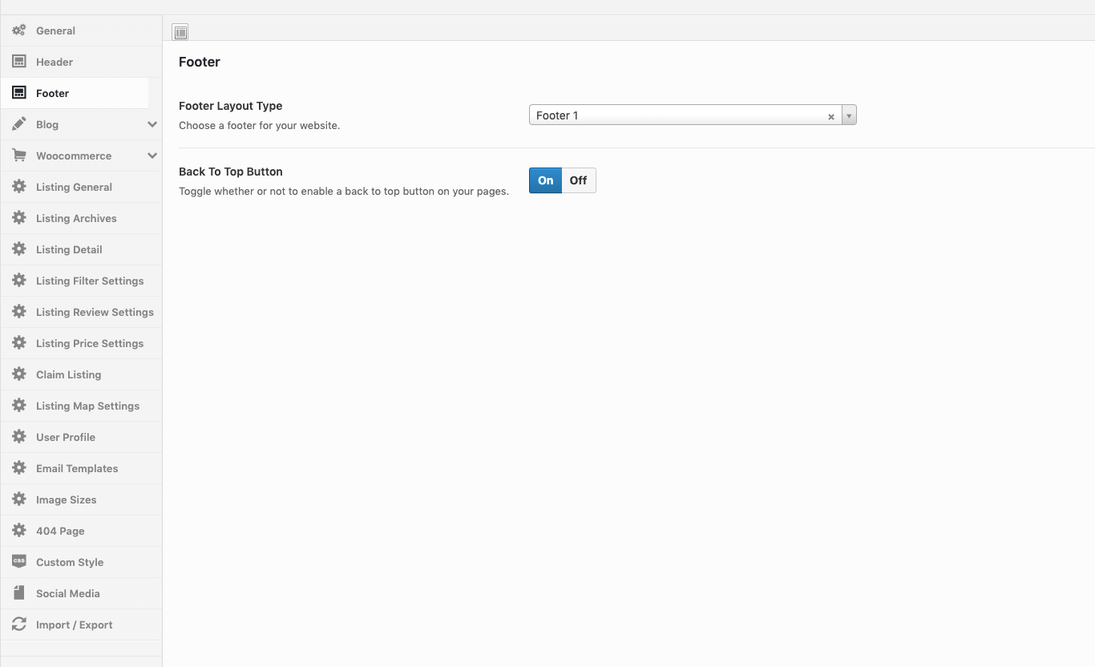Click the Footer 1 select field
Viewport: 1095px width, 667px height.
[677, 115]
